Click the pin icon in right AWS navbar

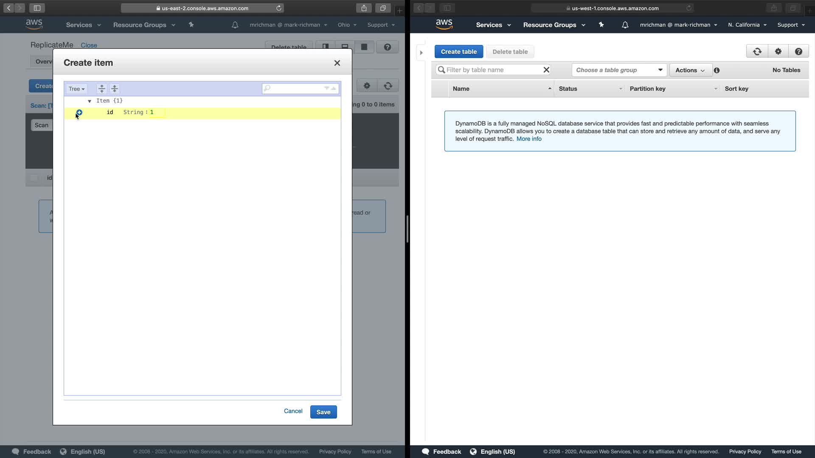(x=601, y=25)
